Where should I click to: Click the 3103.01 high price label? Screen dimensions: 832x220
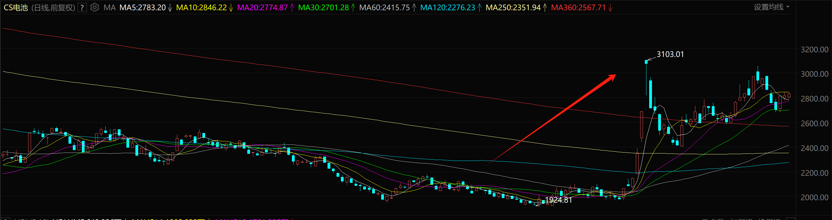click(x=670, y=54)
